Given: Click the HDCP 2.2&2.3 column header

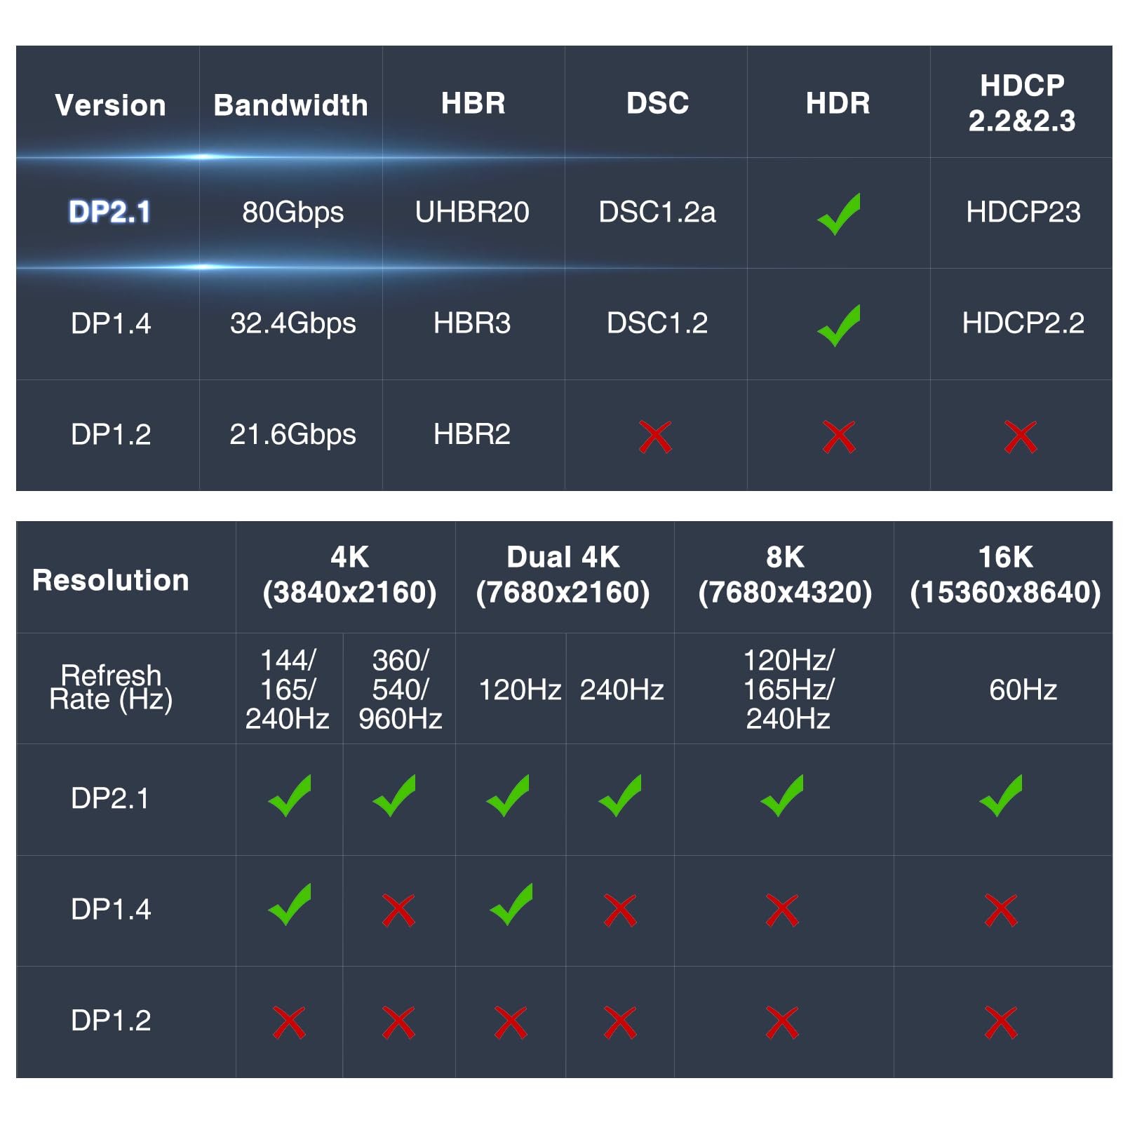Looking at the screenshot, I should coord(1021,103).
